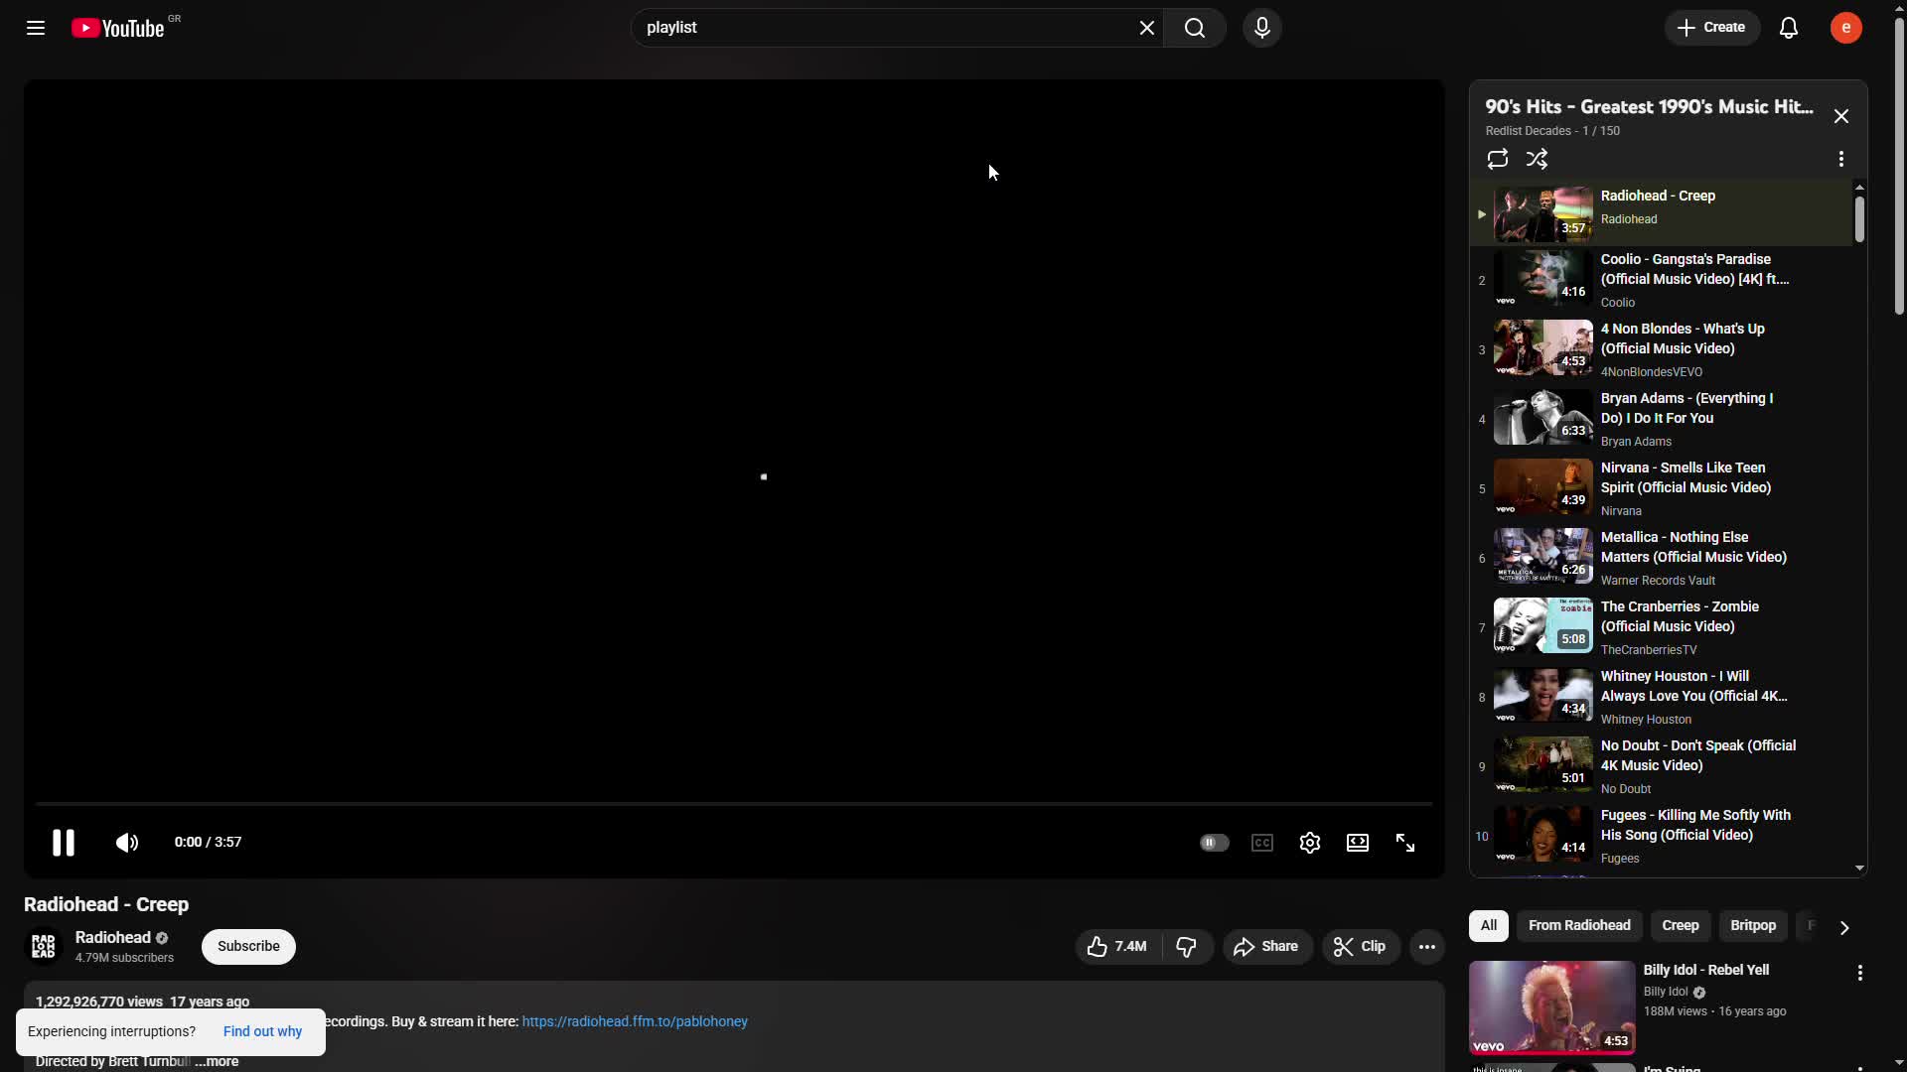This screenshot has width=1907, height=1072.
Task: Toggle the loop playlist button
Action: 1497,159
